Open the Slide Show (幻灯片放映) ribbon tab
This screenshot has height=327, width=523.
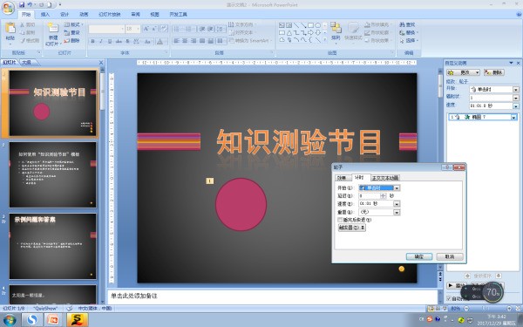110,14
